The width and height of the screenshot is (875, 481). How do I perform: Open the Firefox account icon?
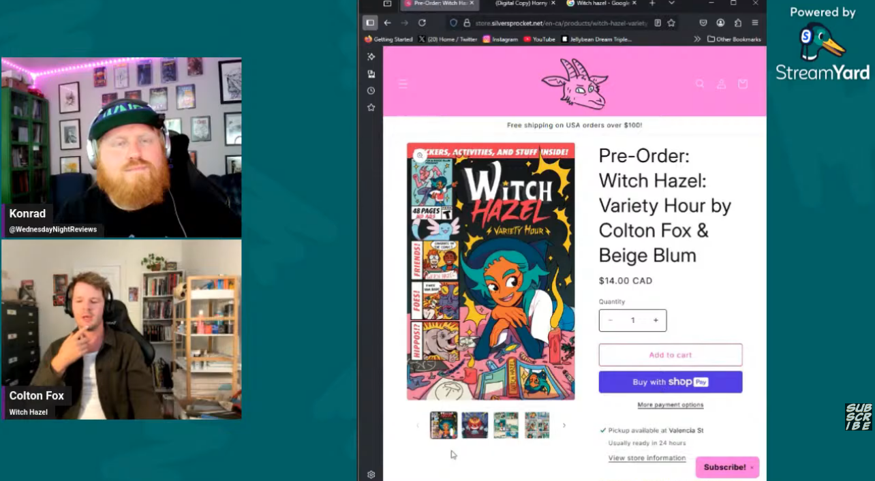(x=720, y=22)
